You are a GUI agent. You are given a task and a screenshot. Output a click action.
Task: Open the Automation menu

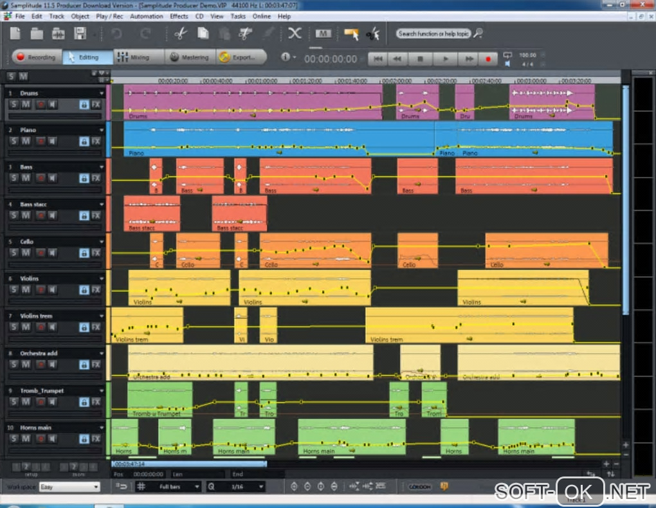(147, 16)
